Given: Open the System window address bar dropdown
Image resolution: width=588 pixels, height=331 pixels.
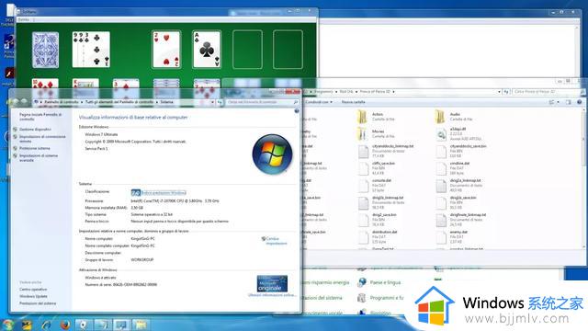Looking at the screenshot, I should tap(212, 102).
